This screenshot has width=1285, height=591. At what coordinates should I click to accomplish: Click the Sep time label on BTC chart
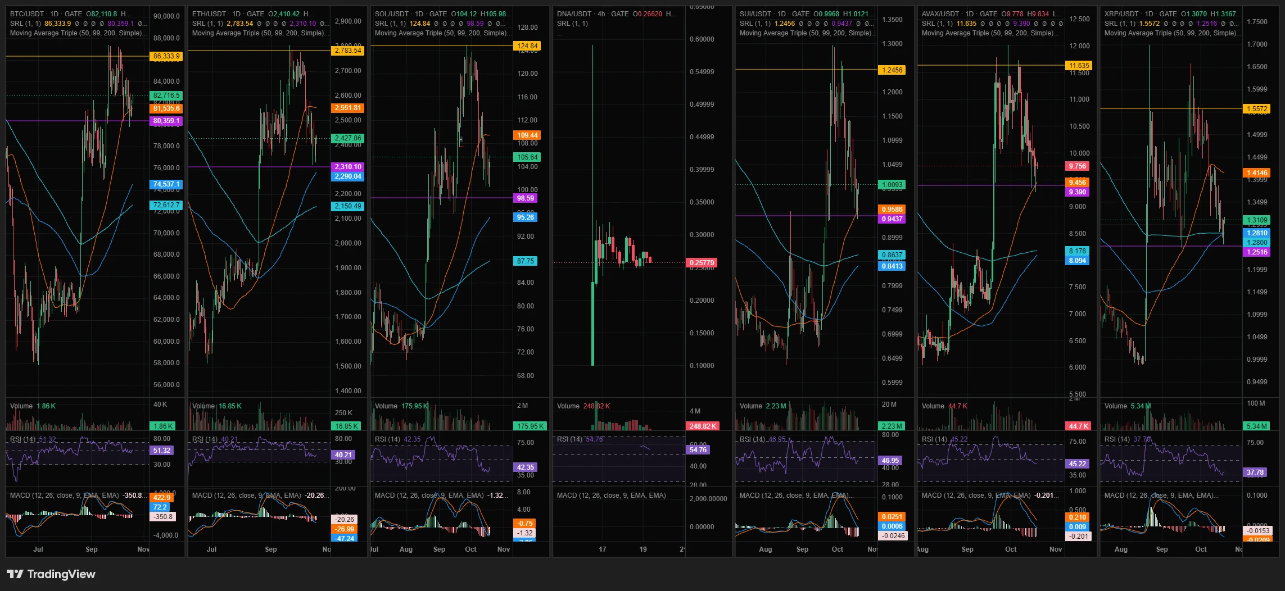pyautogui.click(x=92, y=549)
